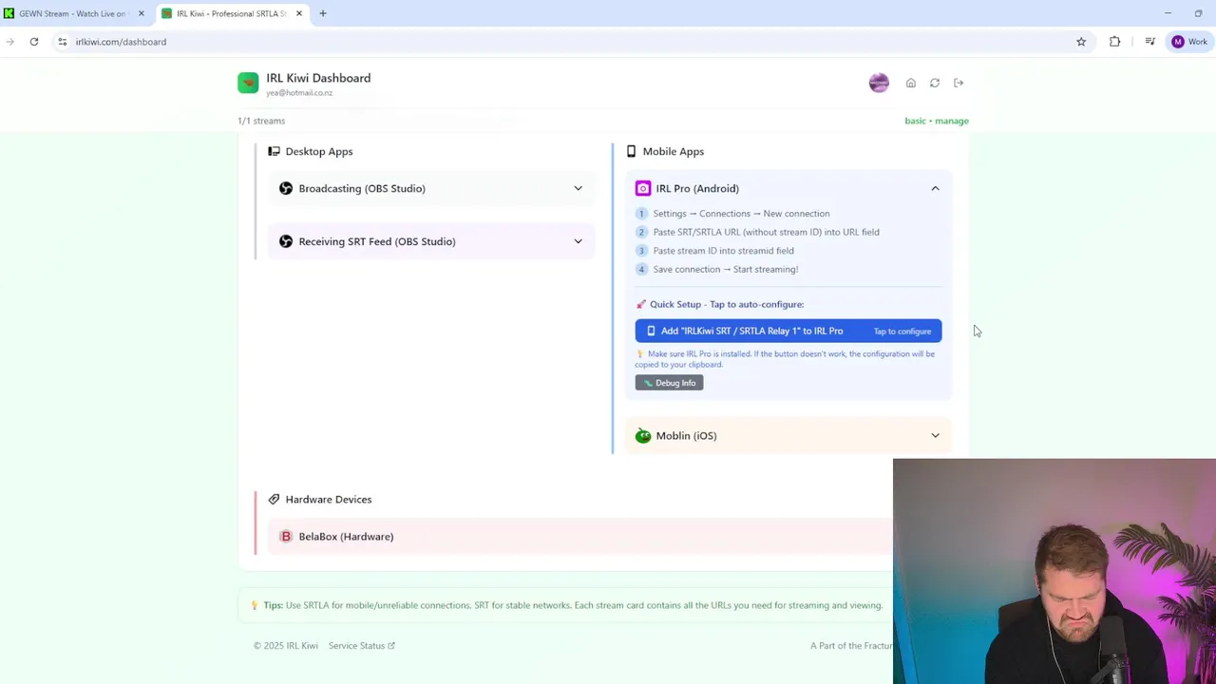Focus the irlkiwi.com/dashboard address bar

560,42
